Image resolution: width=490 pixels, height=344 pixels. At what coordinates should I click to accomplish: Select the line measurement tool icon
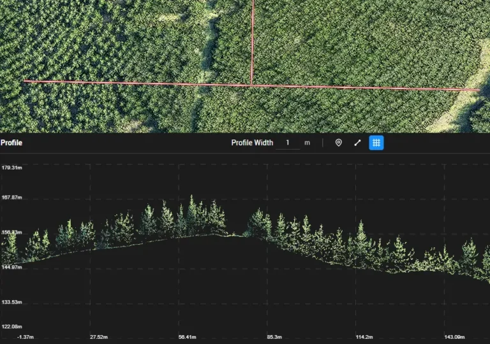357,143
